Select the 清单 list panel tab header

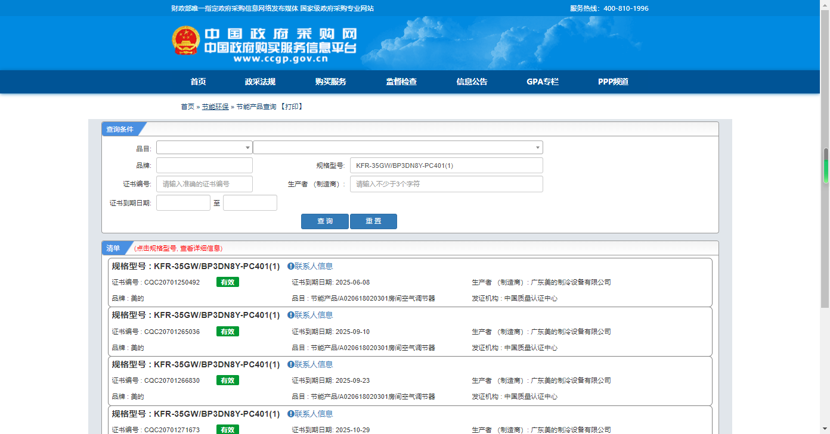(113, 248)
